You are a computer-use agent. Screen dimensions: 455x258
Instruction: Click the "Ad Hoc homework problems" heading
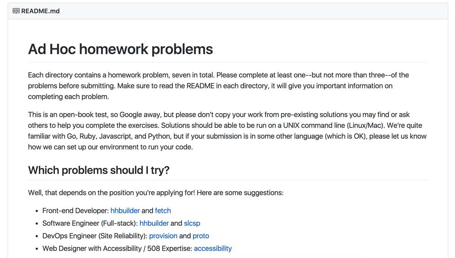tap(121, 49)
